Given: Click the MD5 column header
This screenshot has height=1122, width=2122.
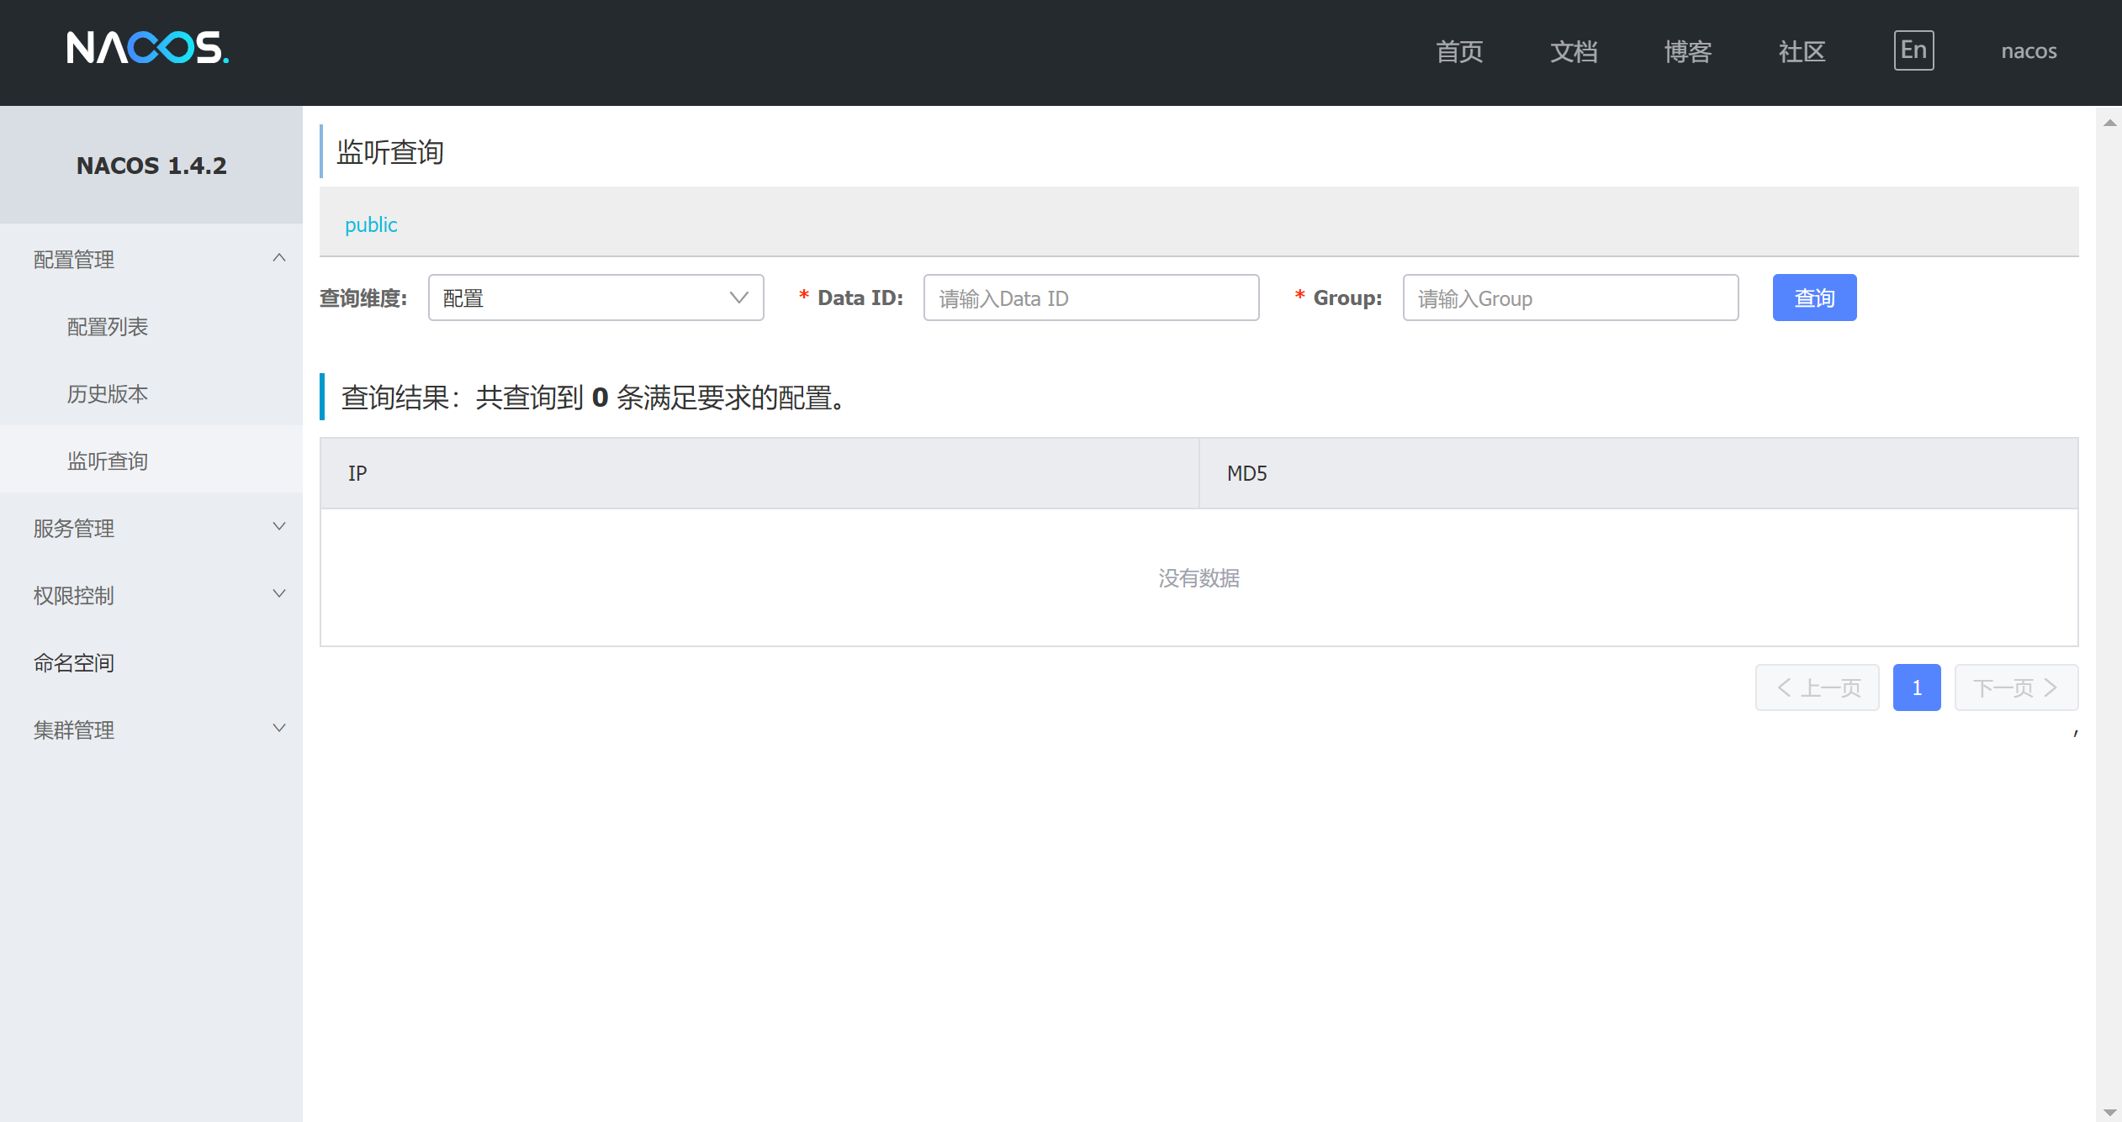Looking at the screenshot, I should tap(1638, 473).
